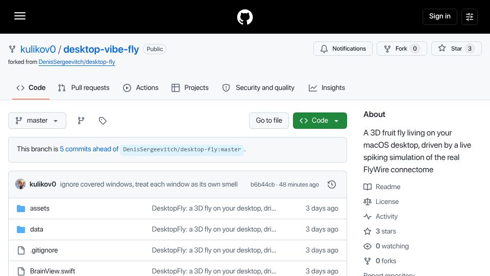This screenshot has width=490, height=276.
Task: Click the '48 minutes ago' commit time
Action: click(299, 185)
